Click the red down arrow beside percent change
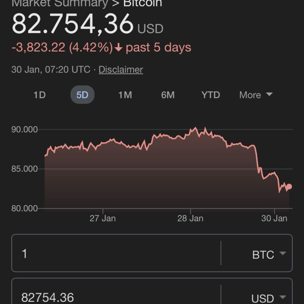The height and width of the screenshot is (304, 304). pyautogui.click(x=119, y=48)
